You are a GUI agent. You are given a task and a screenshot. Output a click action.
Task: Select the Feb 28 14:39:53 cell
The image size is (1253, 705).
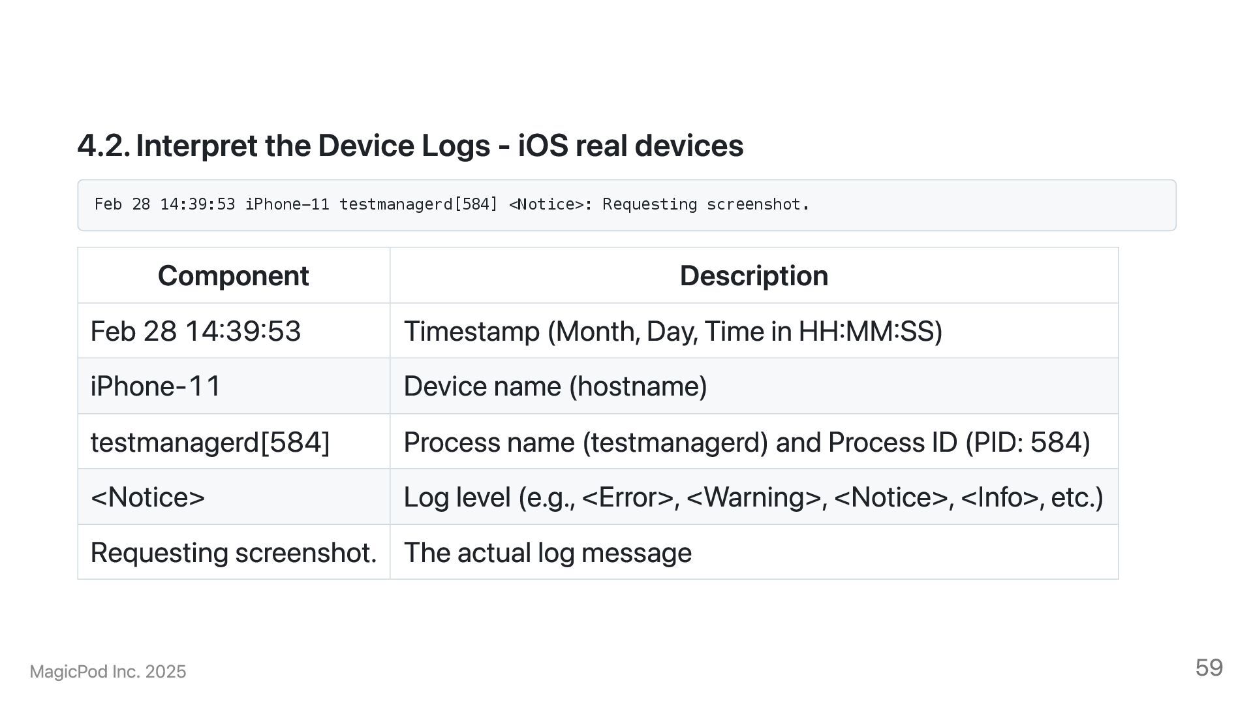(x=196, y=332)
